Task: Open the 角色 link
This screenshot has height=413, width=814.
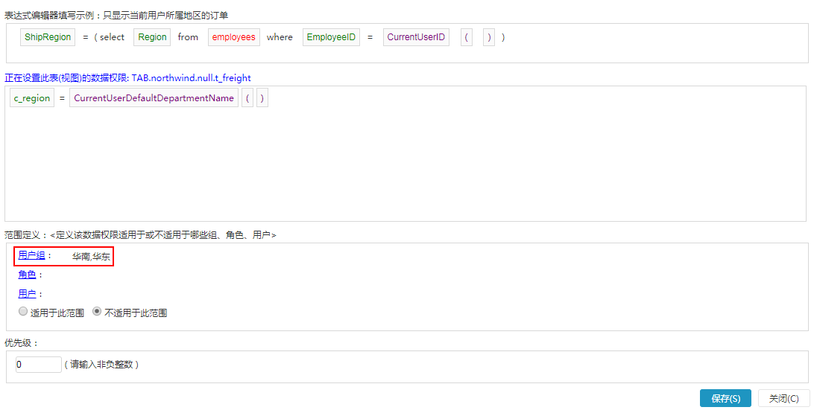Action: (27, 275)
